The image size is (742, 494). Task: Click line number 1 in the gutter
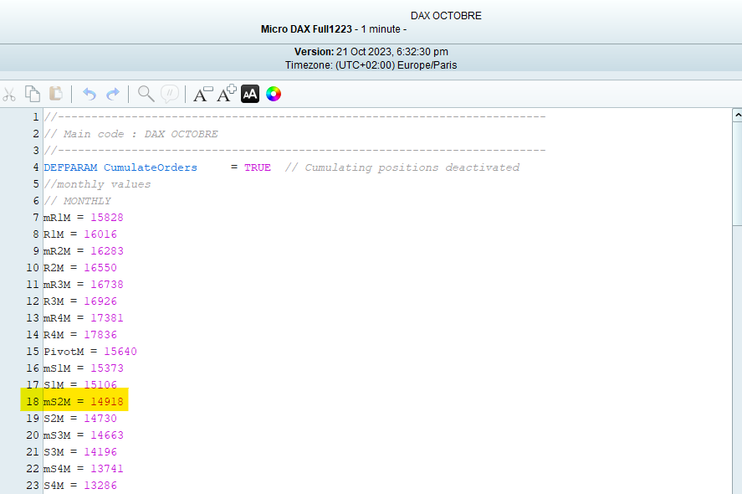(36, 117)
